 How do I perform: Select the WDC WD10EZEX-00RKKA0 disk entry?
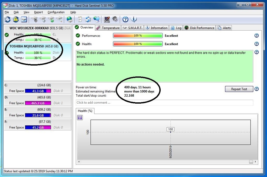(38, 34)
